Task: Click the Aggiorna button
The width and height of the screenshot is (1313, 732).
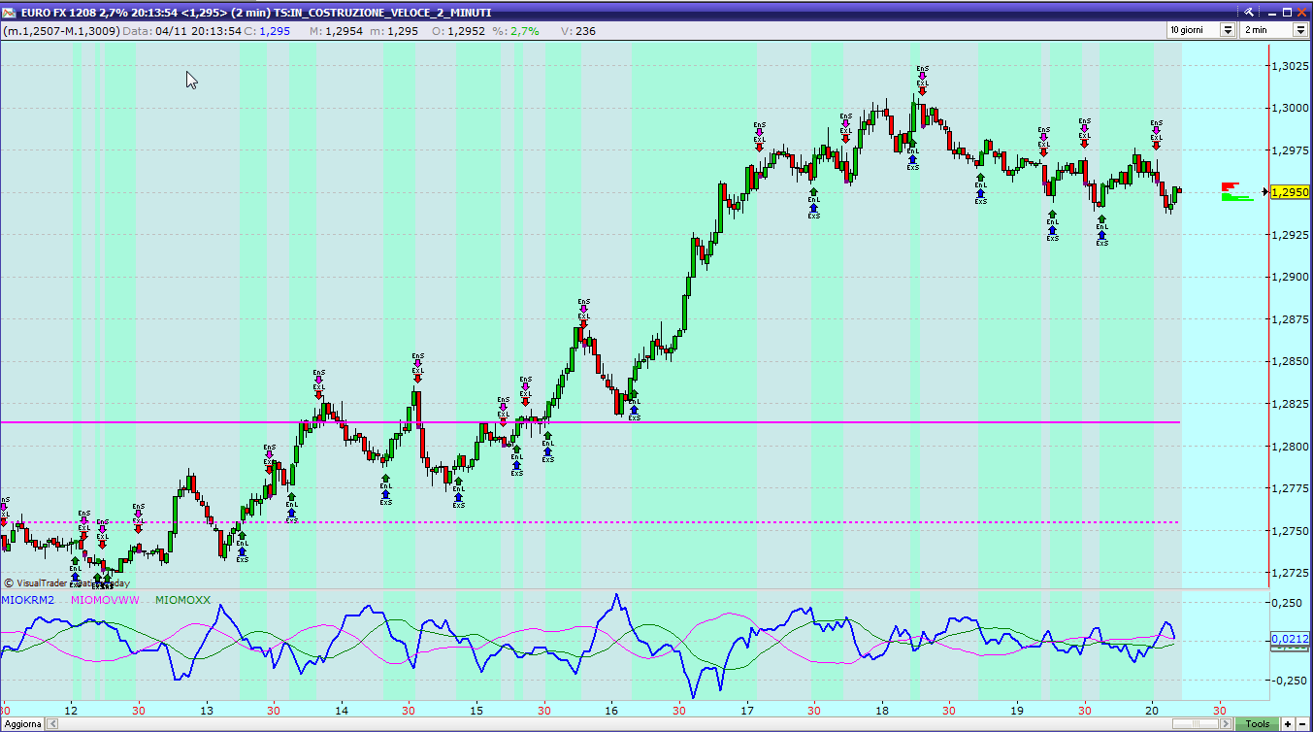Action: [x=23, y=724]
